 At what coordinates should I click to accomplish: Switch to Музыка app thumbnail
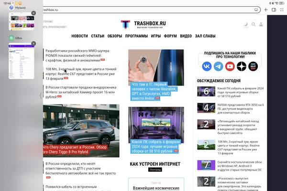point(22,21)
